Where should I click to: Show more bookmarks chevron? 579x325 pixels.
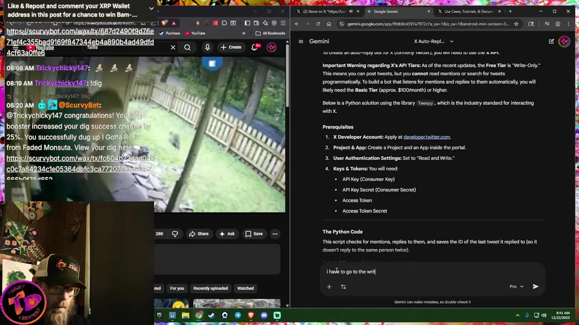pyautogui.click(x=243, y=33)
